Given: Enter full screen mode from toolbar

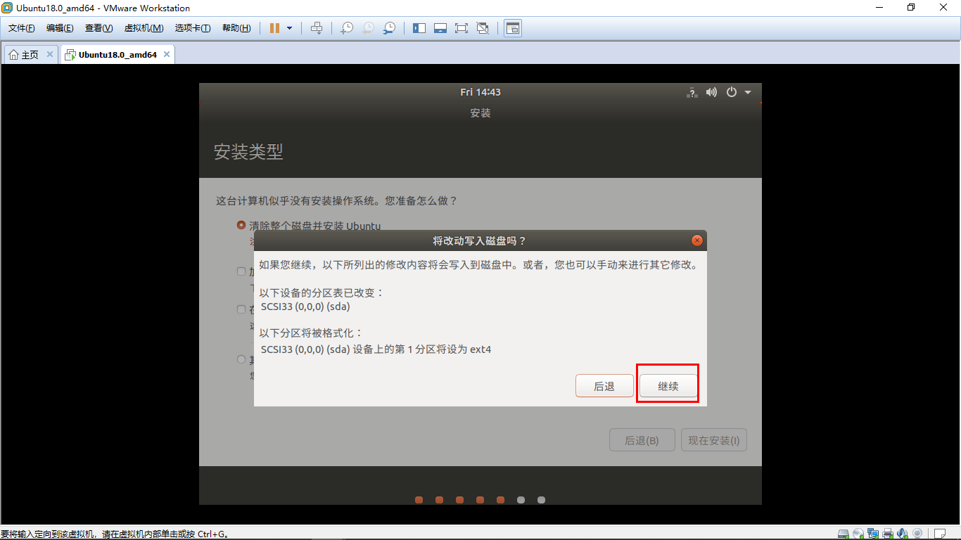Looking at the screenshot, I should click(461, 28).
